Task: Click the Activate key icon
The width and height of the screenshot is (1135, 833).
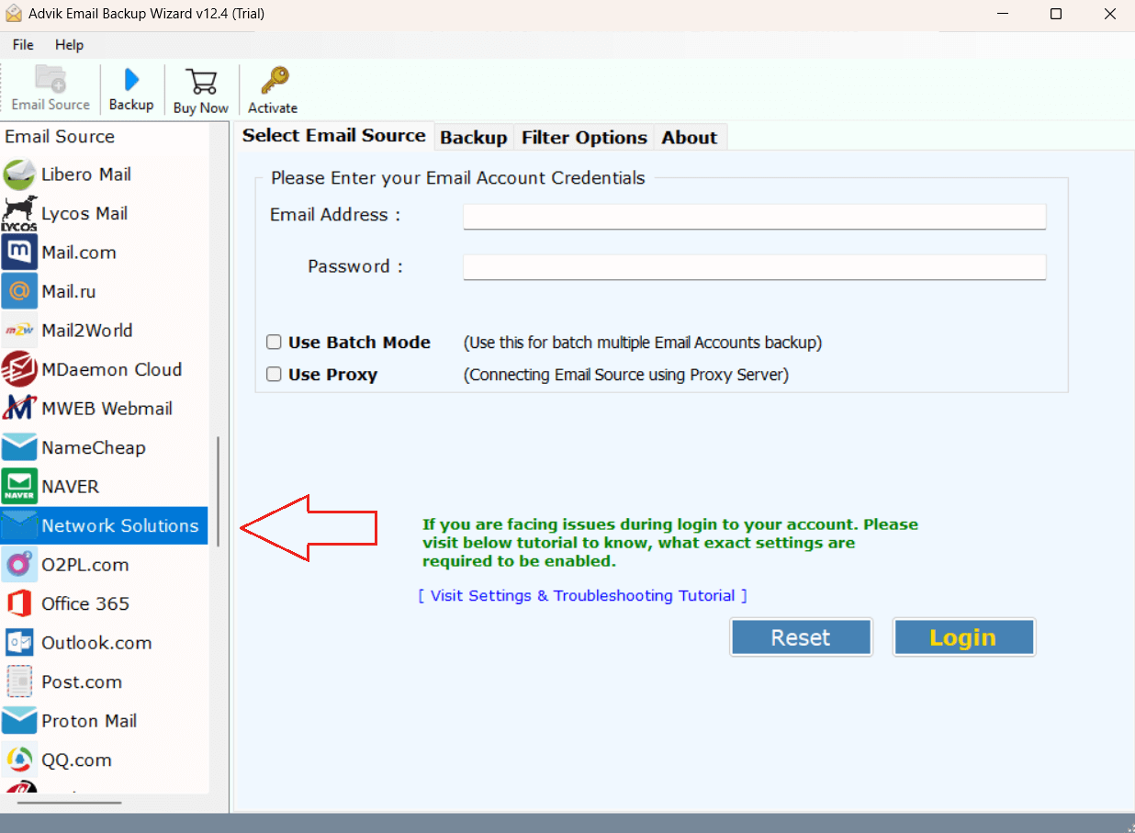Action: (274, 80)
